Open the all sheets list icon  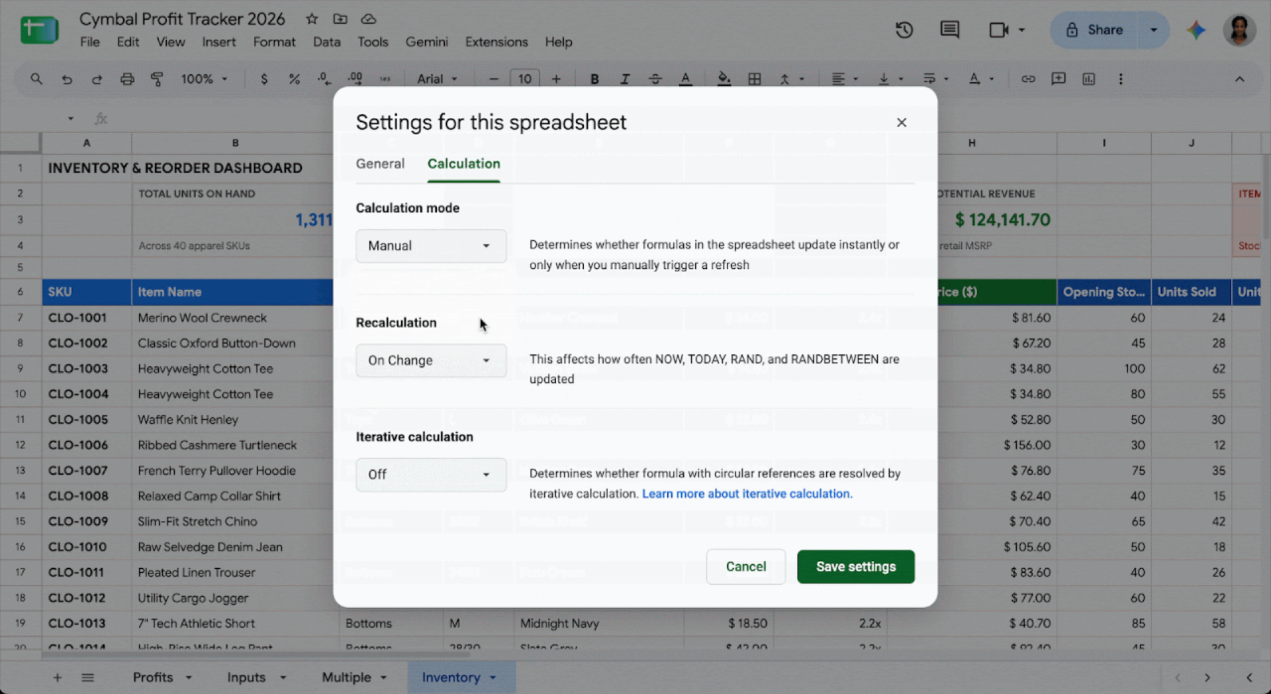[x=87, y=677]
